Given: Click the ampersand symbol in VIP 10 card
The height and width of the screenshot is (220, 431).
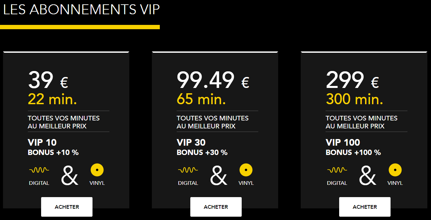Looking at the screenshot, I should click(70, 176).
